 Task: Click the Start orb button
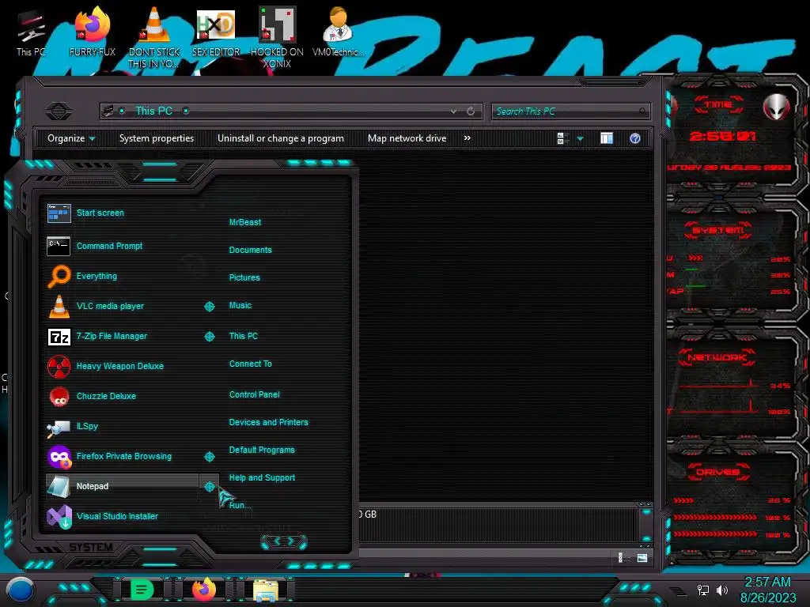[20, 590]
